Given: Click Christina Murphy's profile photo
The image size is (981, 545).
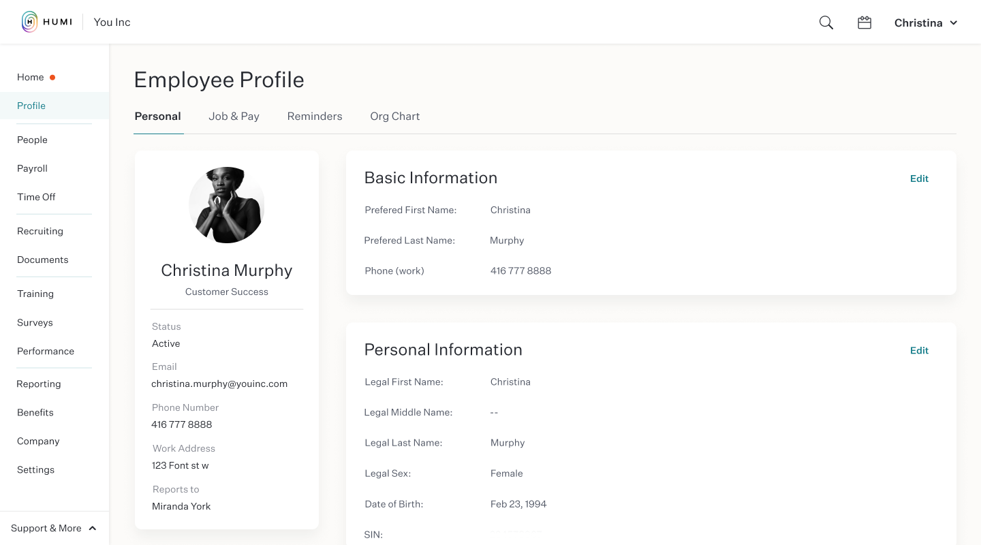Looking at the screenshot, I should pos(227,205).
